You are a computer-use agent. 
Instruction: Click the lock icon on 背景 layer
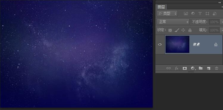tap(216, 44)
